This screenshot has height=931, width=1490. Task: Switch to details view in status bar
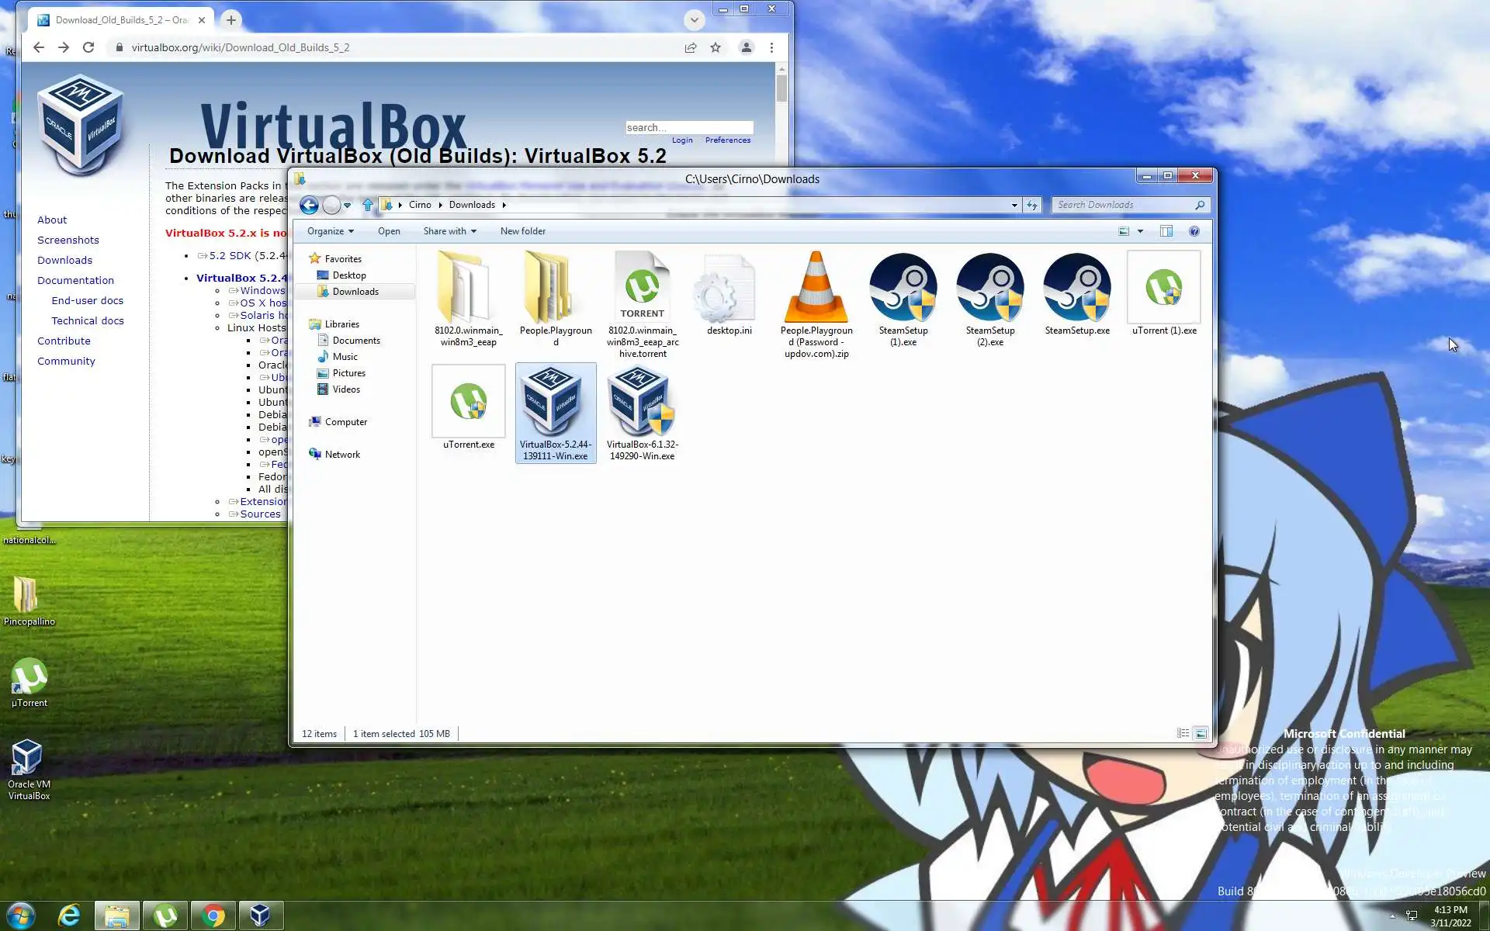tap(1183, 733)
